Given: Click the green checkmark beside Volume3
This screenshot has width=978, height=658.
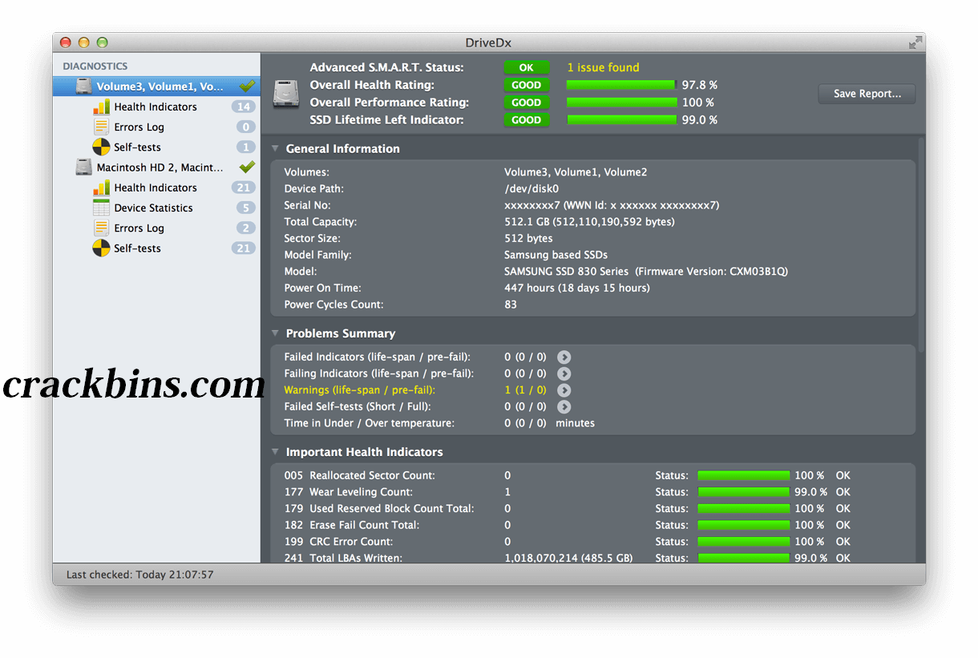Looking at the screenshot, I should point(248,85).
